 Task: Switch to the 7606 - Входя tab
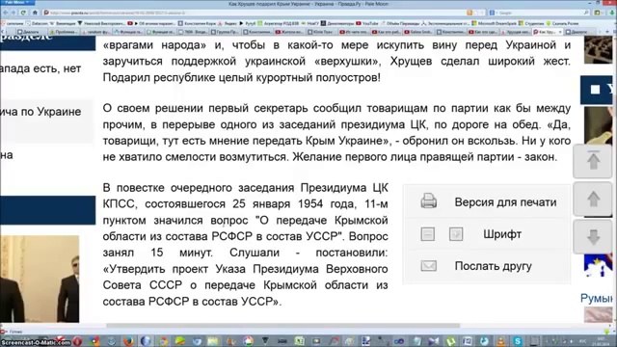pyautogui.click(x=193, y=32)
